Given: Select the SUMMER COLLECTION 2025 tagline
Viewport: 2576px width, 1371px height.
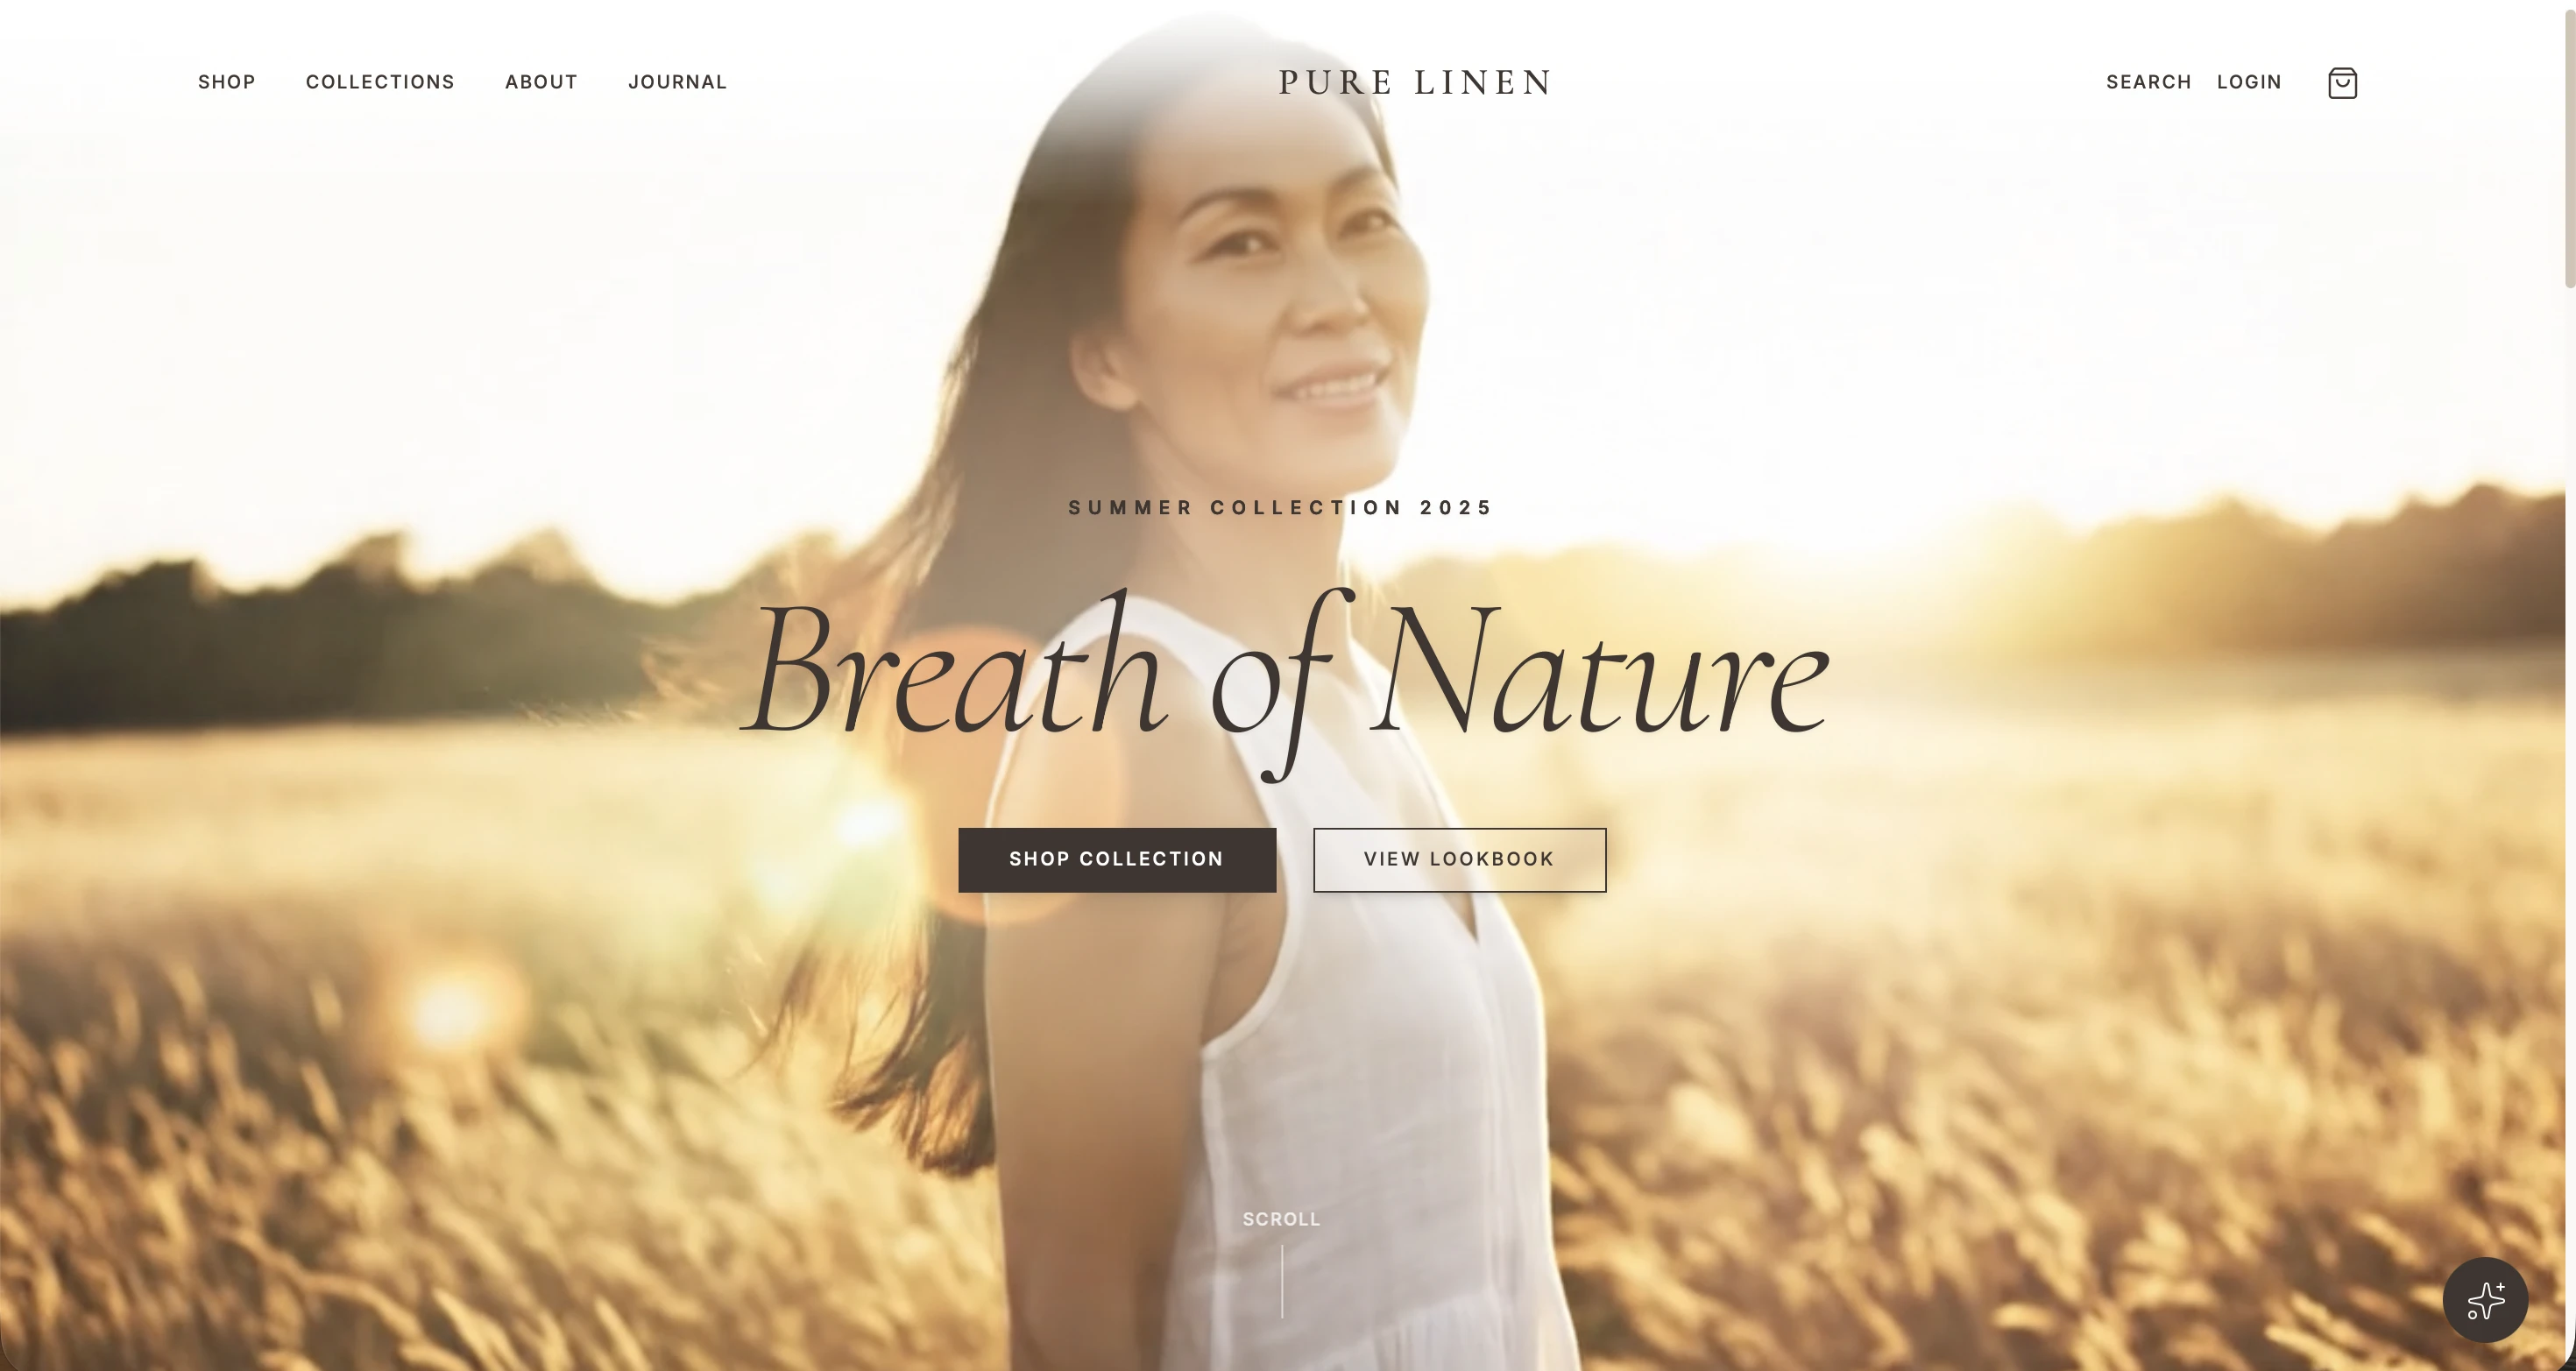Looking at the screenshot, I should [1281, 507].
